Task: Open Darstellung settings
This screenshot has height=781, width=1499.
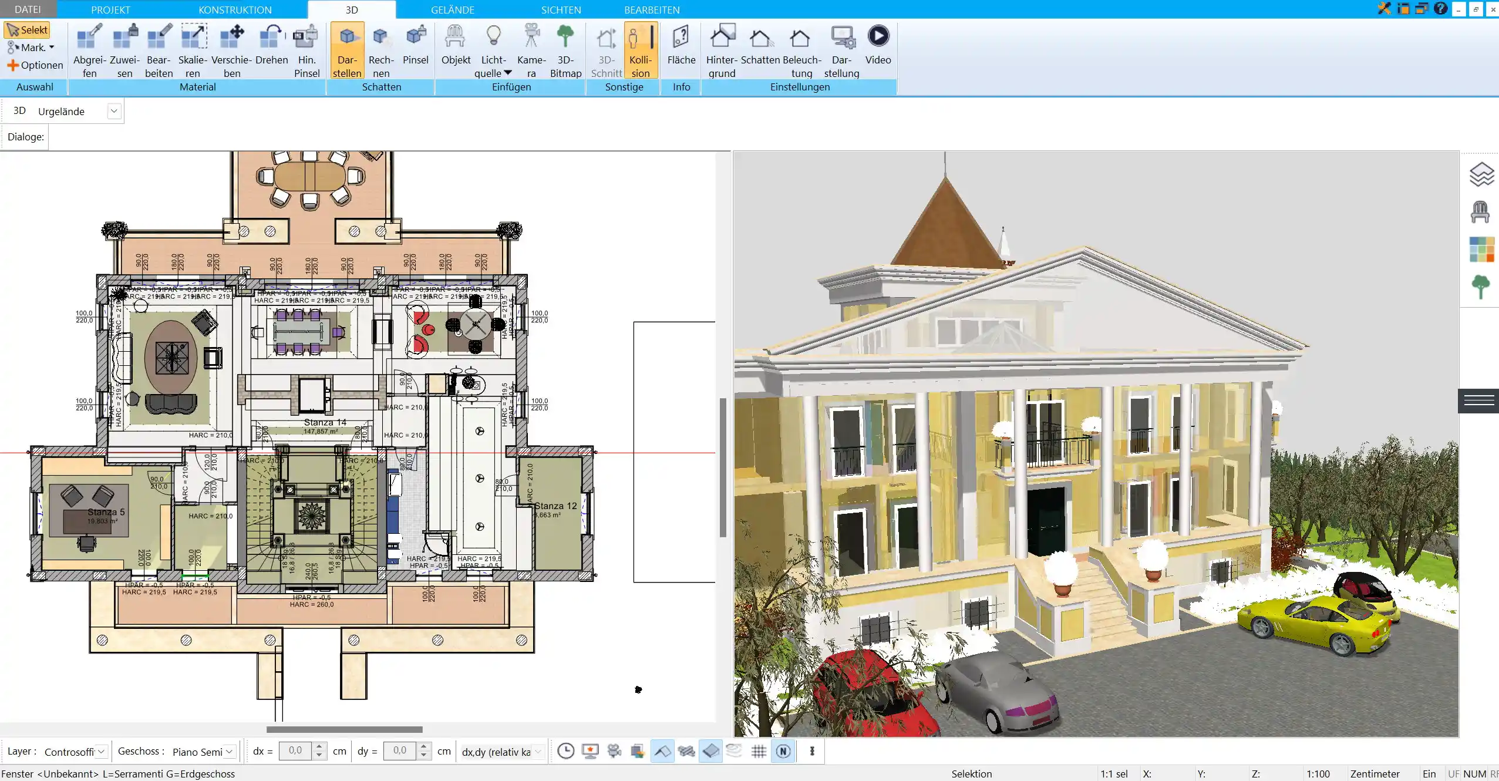Action: pos(841,51)
